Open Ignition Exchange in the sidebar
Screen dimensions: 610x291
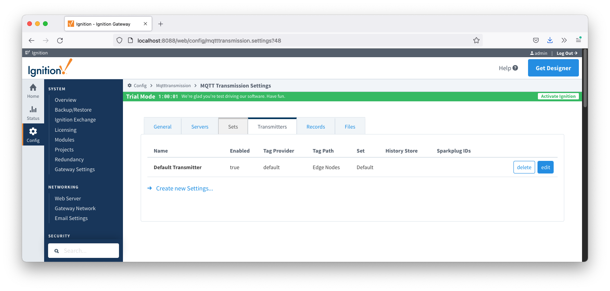pyautogui.click(x=75, y=119)
